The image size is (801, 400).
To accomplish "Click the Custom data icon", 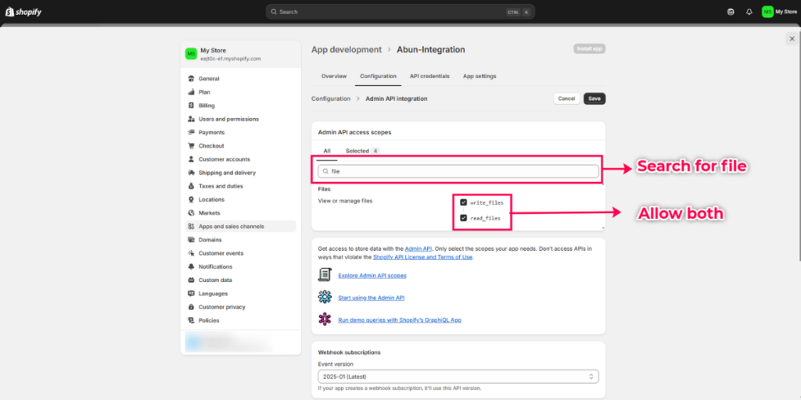I will 191,280.
